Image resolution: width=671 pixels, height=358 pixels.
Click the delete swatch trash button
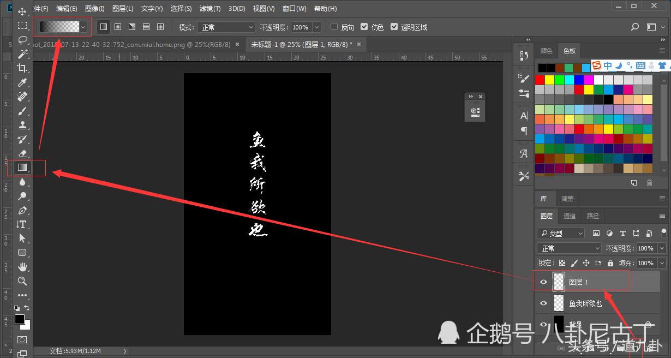pyautogui.click(x=649, y=183)
